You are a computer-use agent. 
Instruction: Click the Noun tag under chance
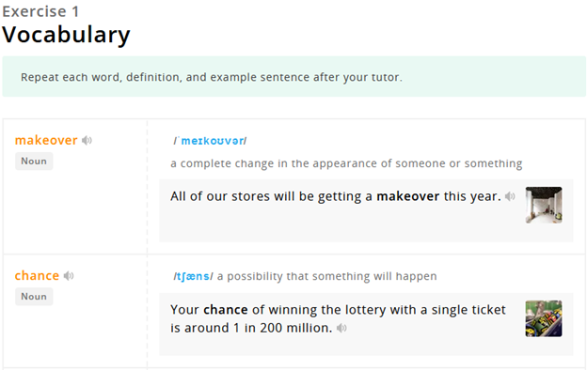point(34,297)
